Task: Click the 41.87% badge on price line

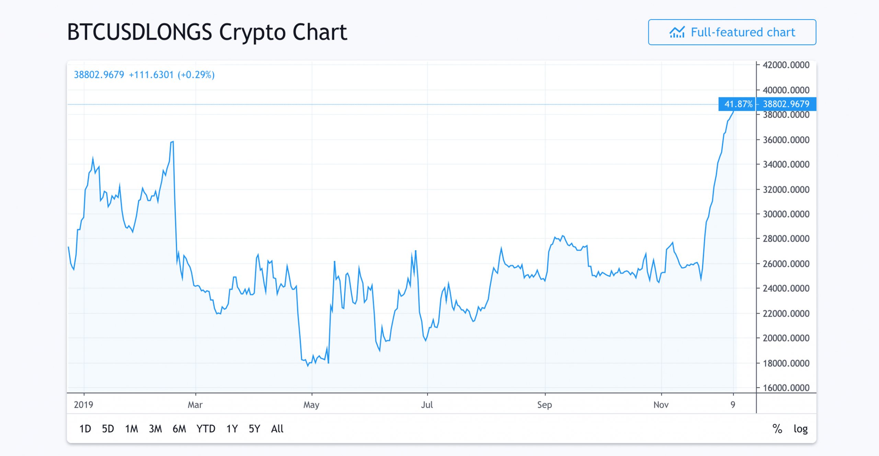Action: (x=738, y=104)
